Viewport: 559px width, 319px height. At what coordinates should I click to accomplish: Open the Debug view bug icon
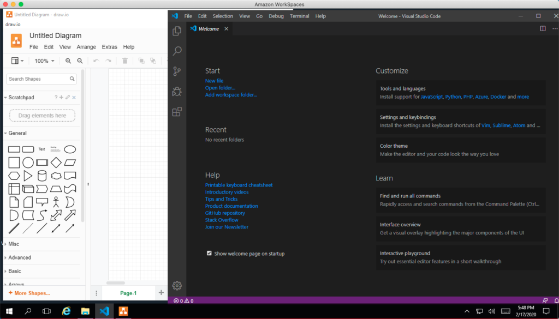[177, 92]
